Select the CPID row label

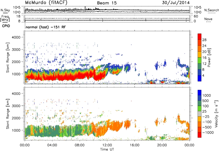coord(6,26)
